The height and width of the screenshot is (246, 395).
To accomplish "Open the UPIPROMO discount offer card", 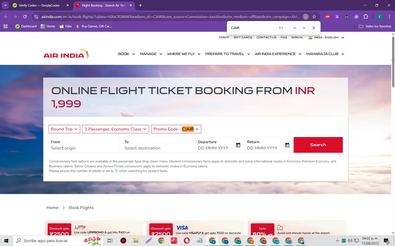I will 94,228.
